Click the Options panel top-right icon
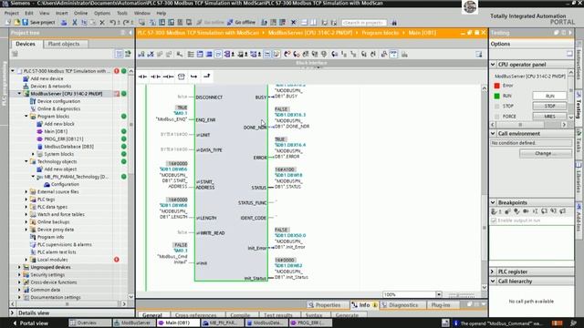 coord(569,54)
